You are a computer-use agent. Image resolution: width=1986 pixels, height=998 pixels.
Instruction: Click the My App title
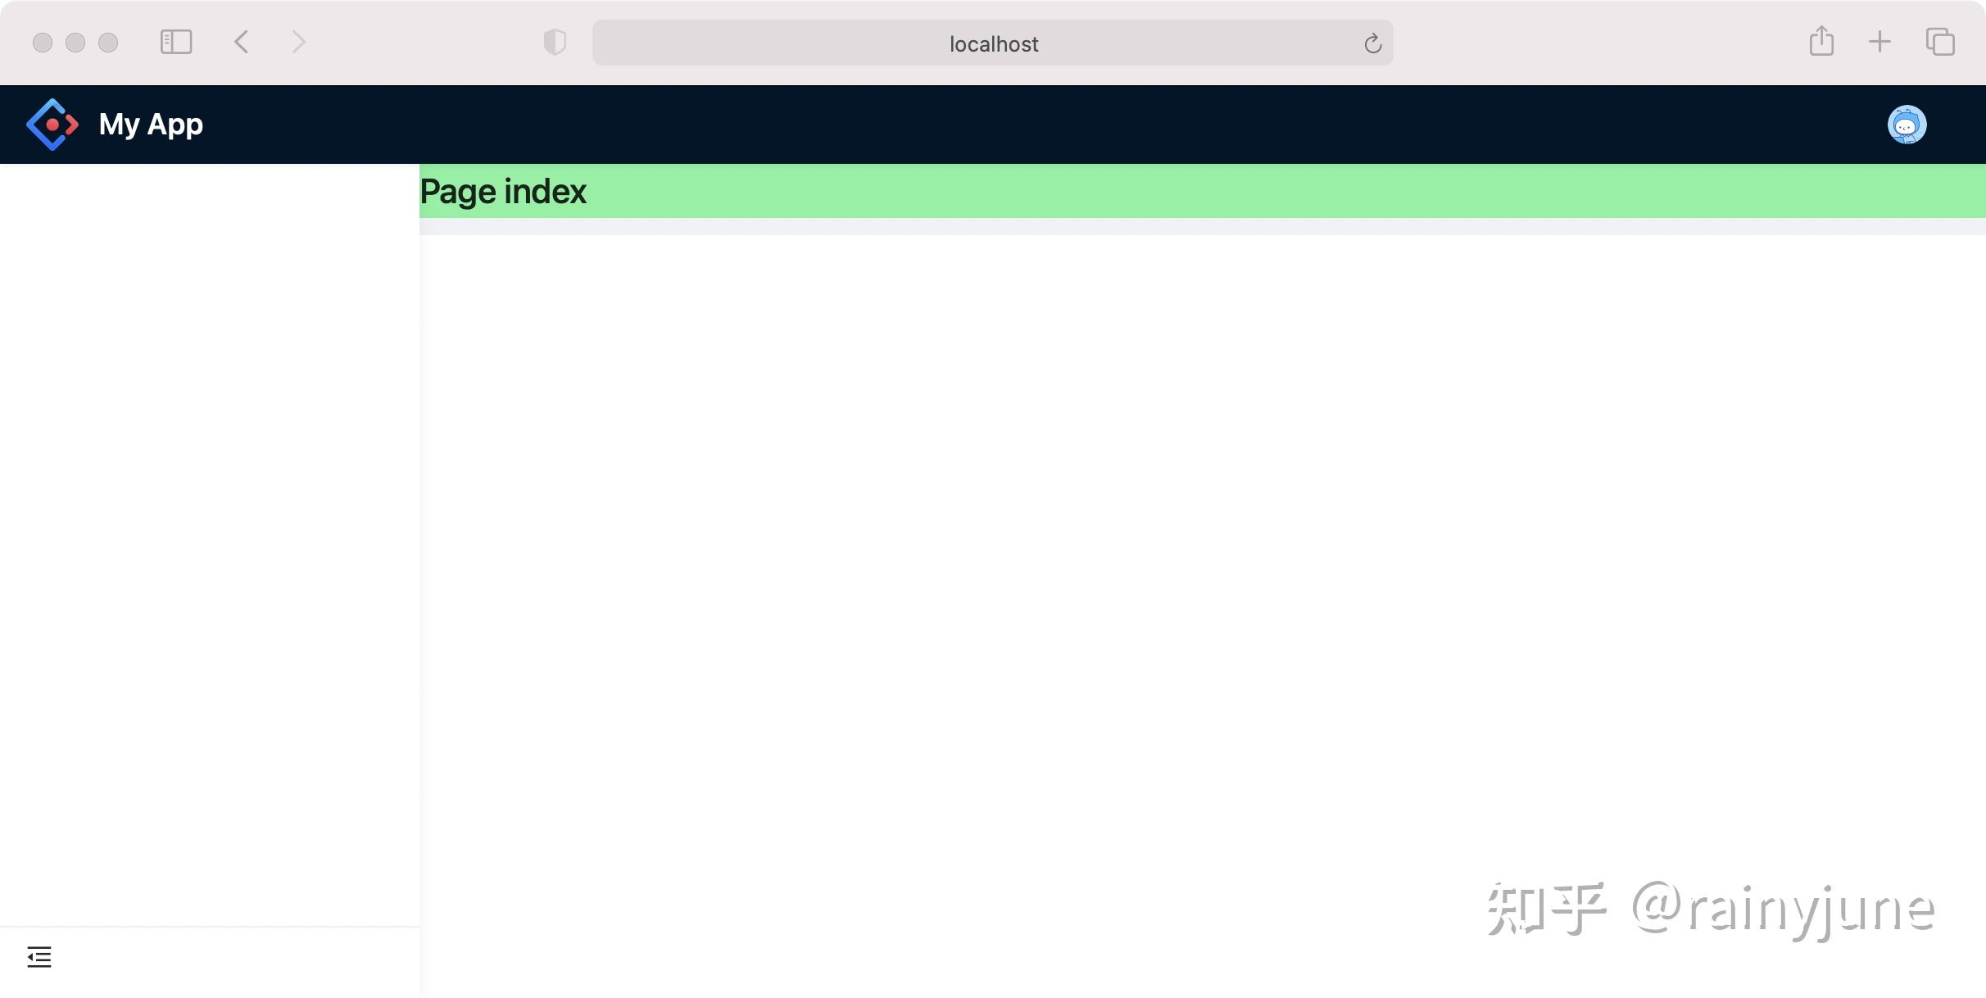coord(151,125)
